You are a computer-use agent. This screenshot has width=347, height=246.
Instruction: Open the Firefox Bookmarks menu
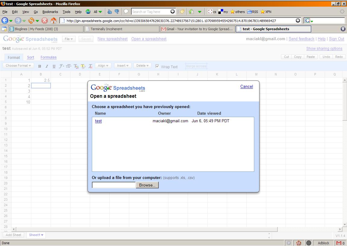point(50,12)
